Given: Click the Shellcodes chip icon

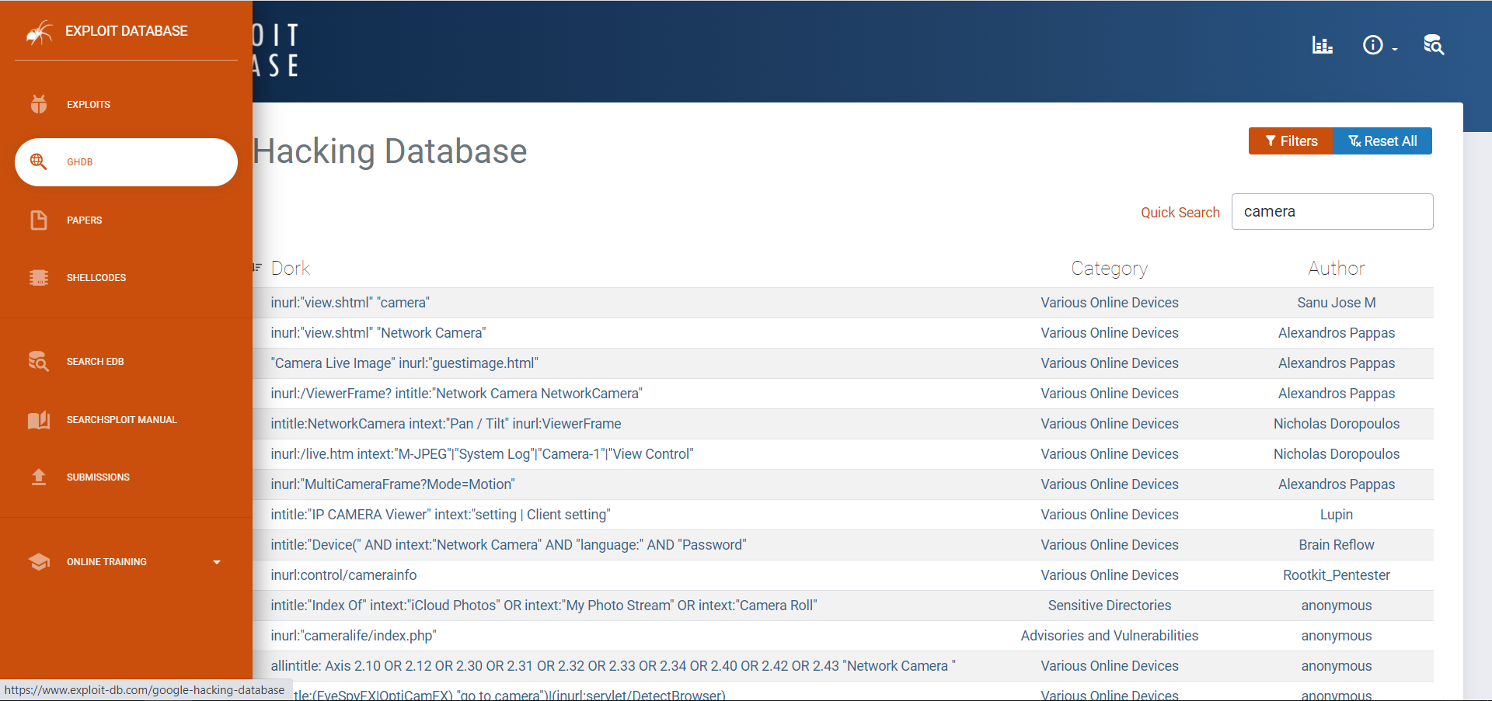Looking at the screenshot, I should click(x=39, y=277).
